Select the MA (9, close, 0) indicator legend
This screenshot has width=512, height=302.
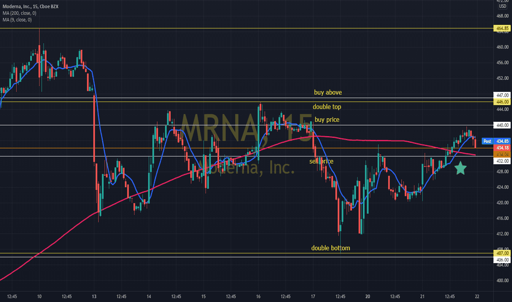point(18,20)
